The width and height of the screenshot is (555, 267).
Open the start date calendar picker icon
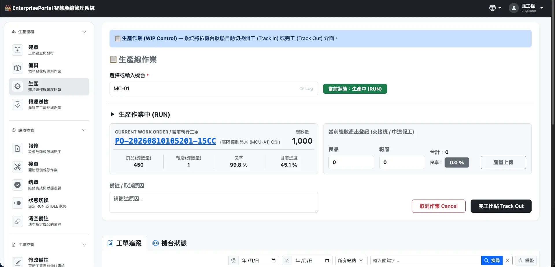coord(273,261)
